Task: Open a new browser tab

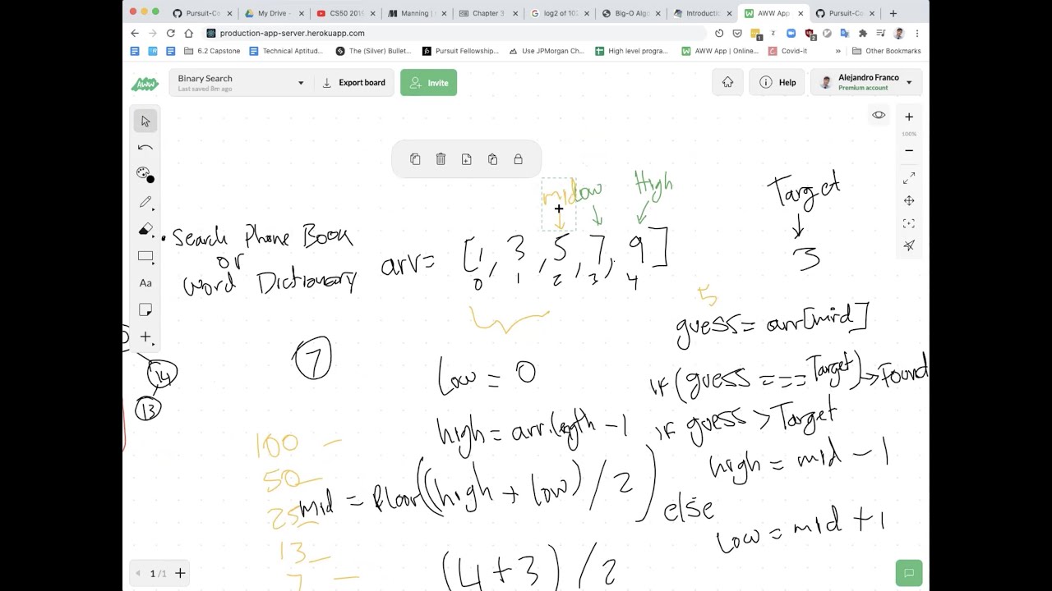Action: tap(893, 13)
